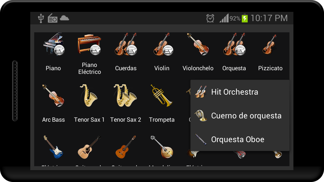324x182 pixels.
Task: Tap the alarm clock status icon
Action: pyautogui.click(x=210, y=18)
